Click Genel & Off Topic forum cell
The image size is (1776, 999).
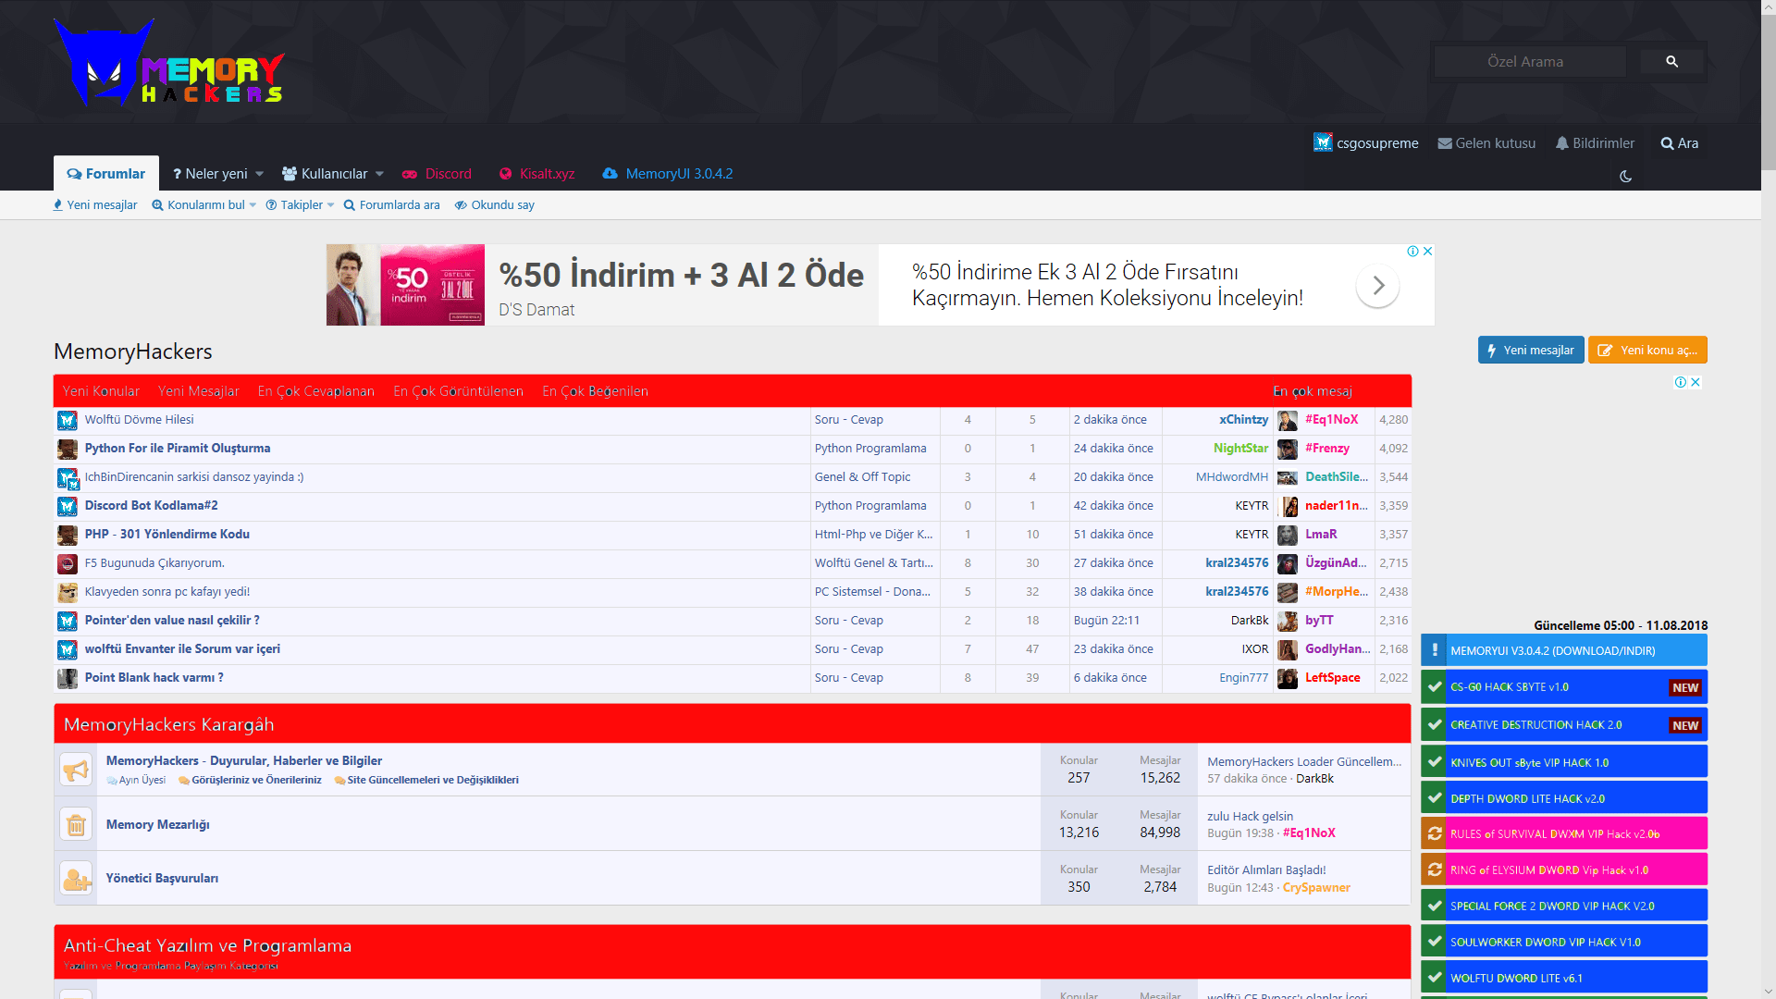[862, 477]
